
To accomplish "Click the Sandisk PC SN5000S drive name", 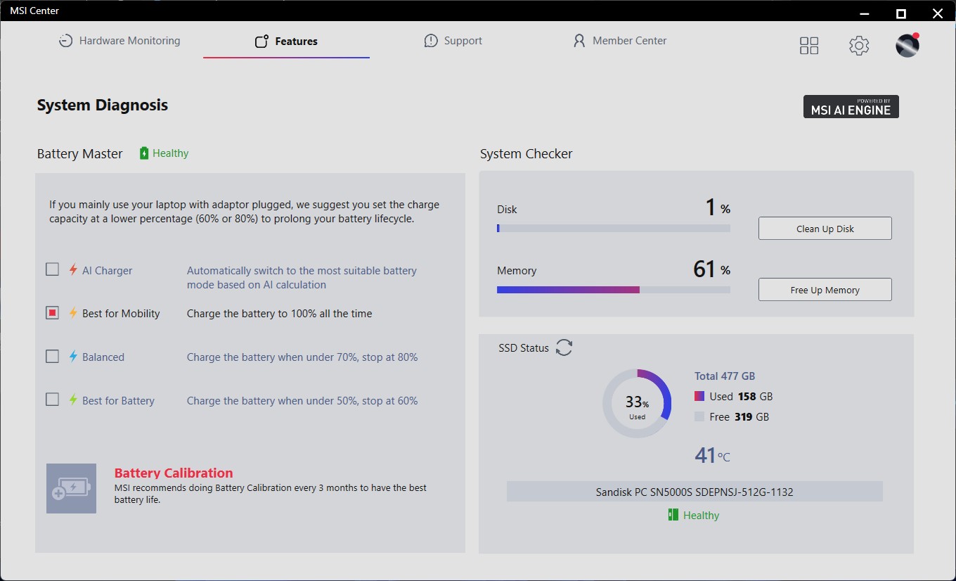I will pyautogui.click(x=695, y=492).
